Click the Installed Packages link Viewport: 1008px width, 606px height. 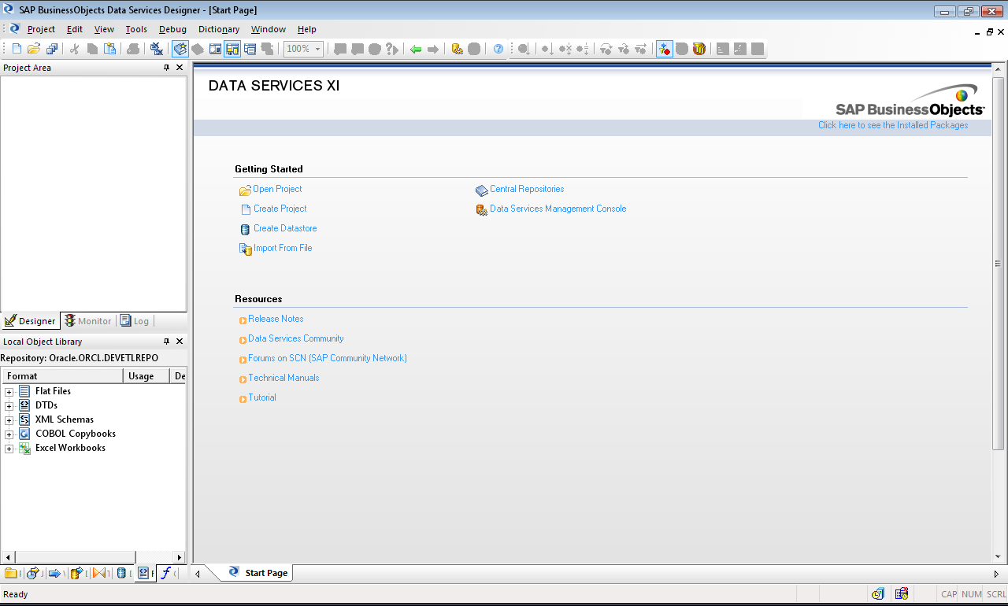[893, 125]
